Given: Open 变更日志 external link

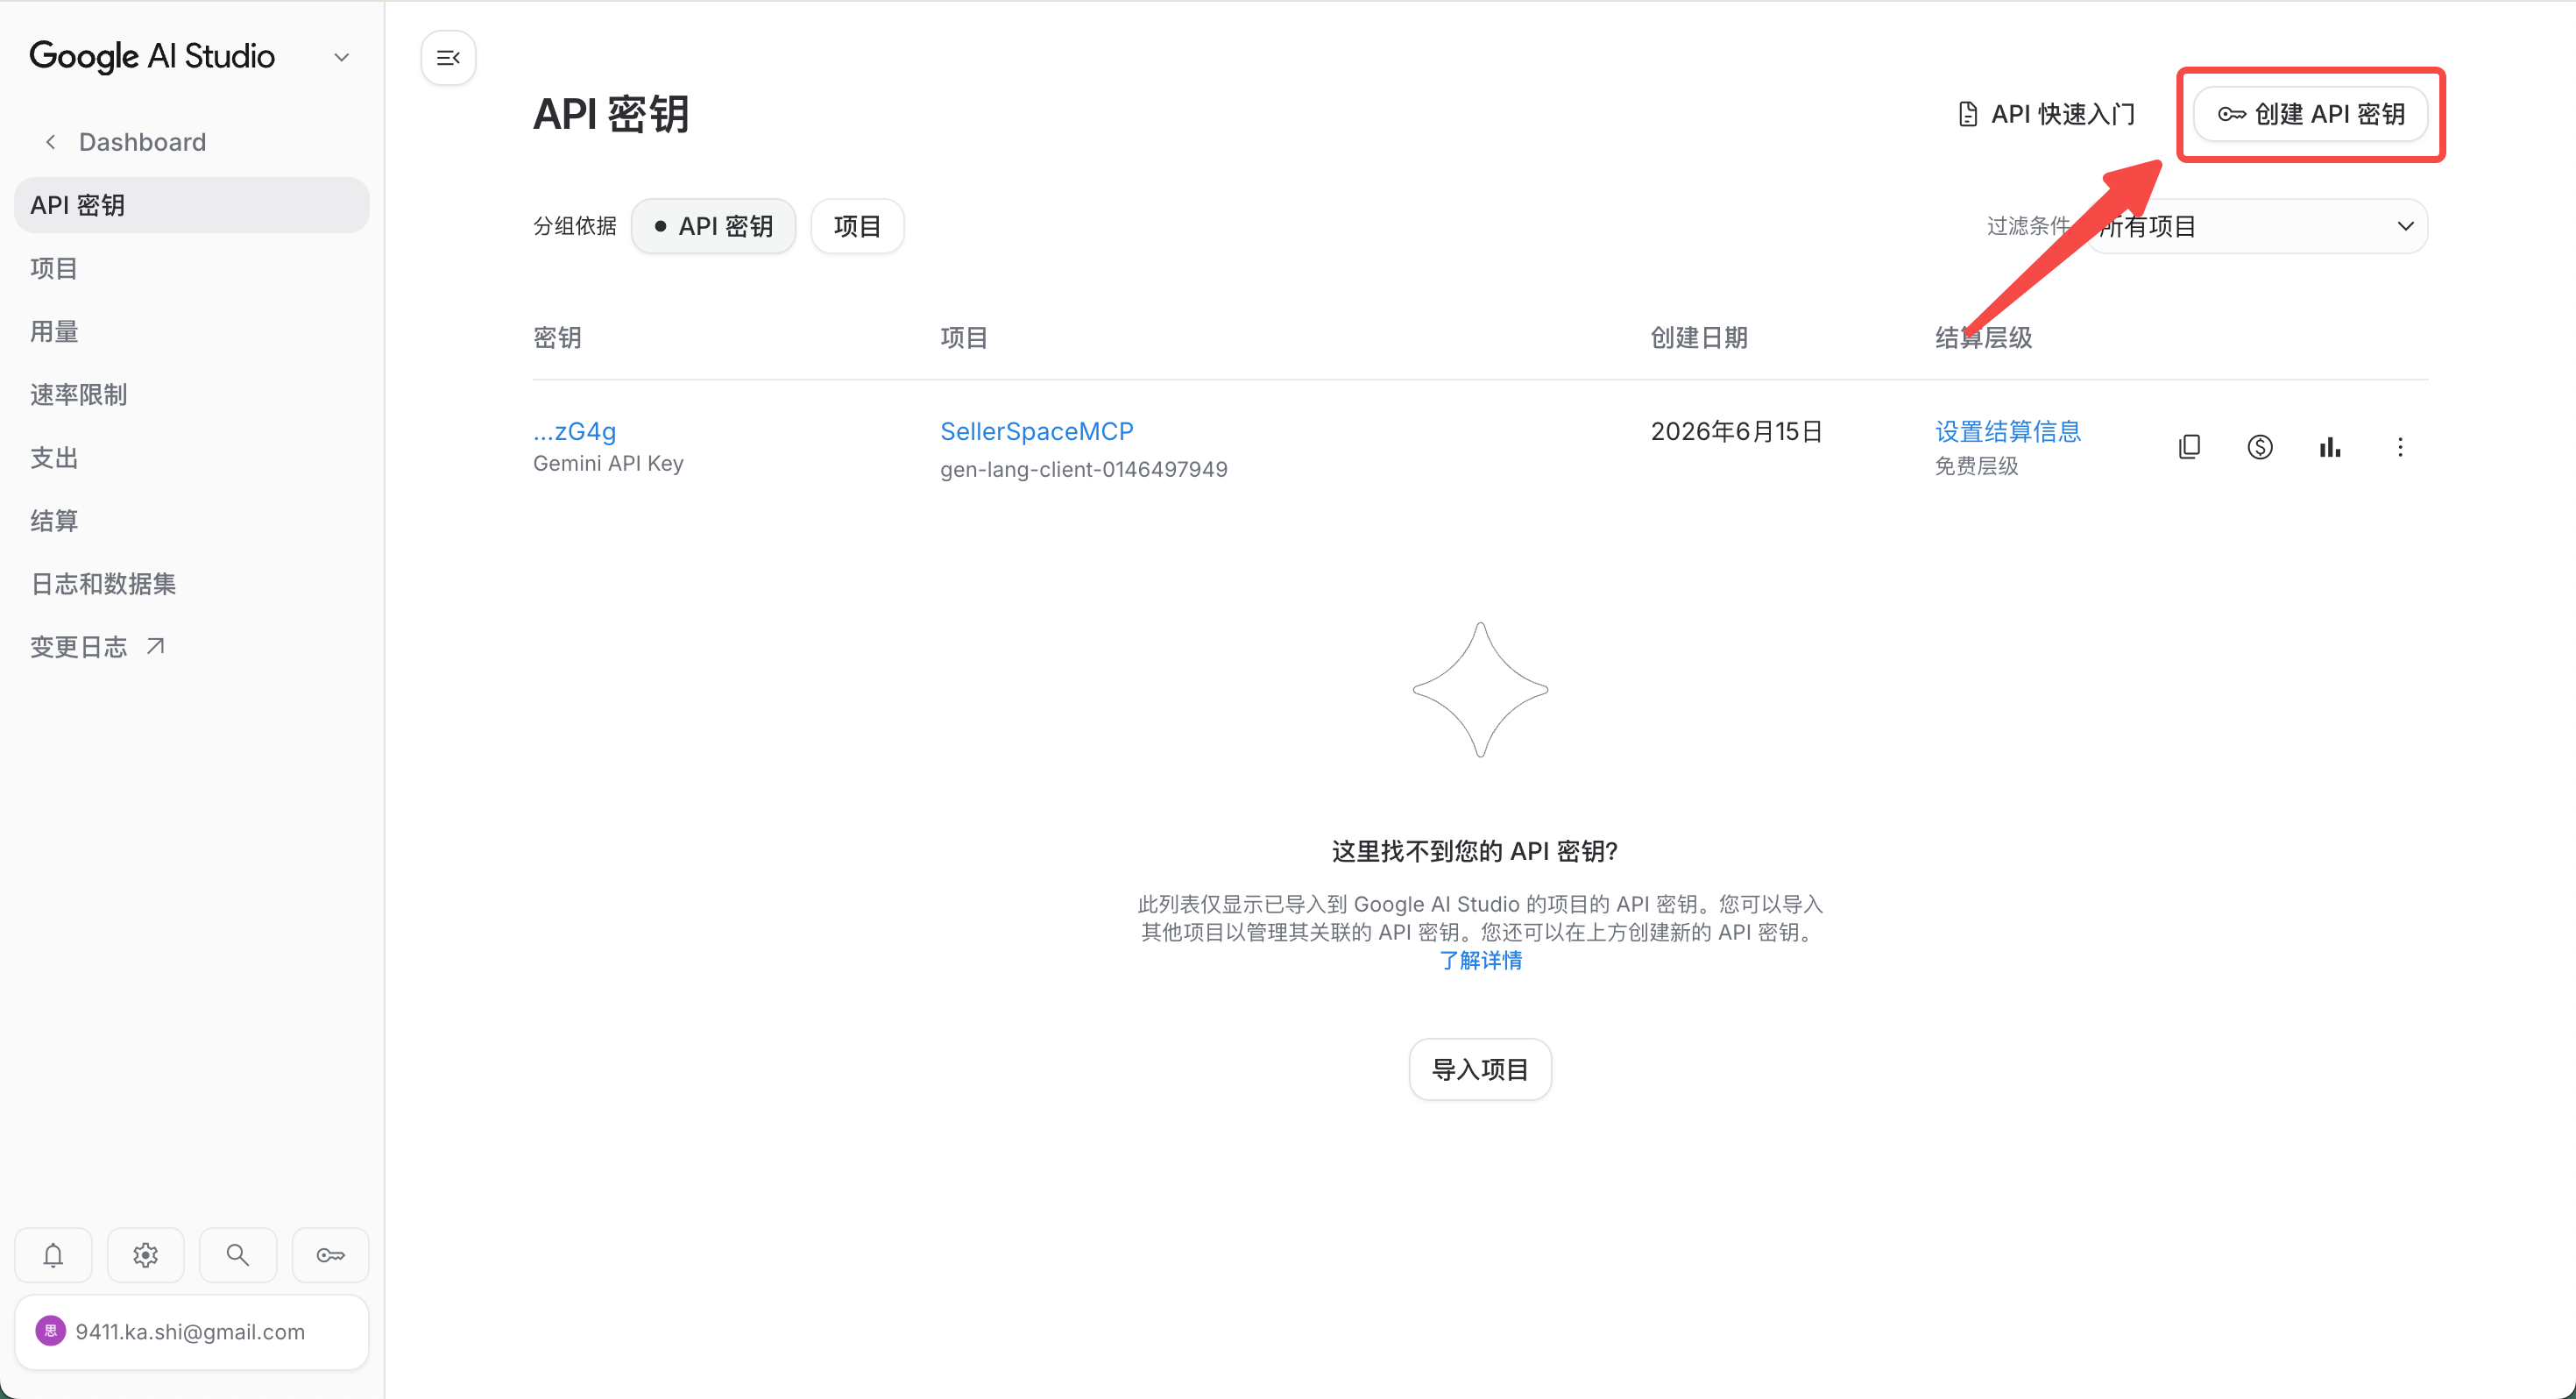Looking at the screenshot, I should pyautogui.click(x=97, y=646).
